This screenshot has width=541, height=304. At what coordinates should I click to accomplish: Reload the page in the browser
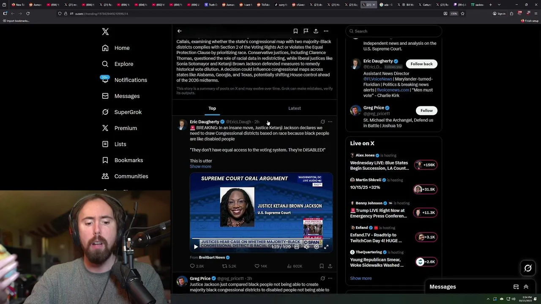pyautogui.click(x=28, y=14)
